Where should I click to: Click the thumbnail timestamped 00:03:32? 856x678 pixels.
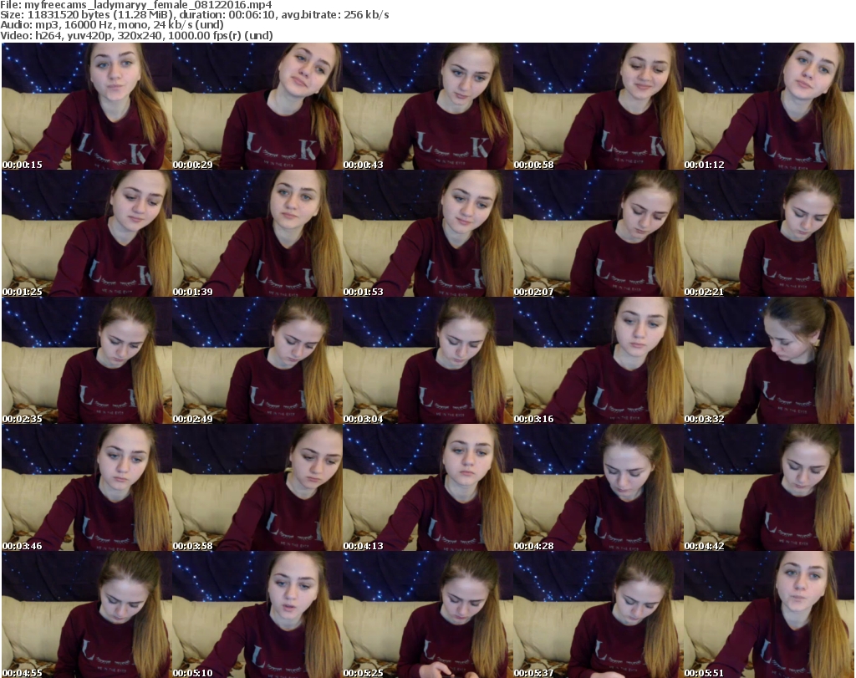click(768, 361)
